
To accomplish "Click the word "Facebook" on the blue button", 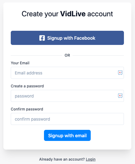I will click(x=85, y=38).
